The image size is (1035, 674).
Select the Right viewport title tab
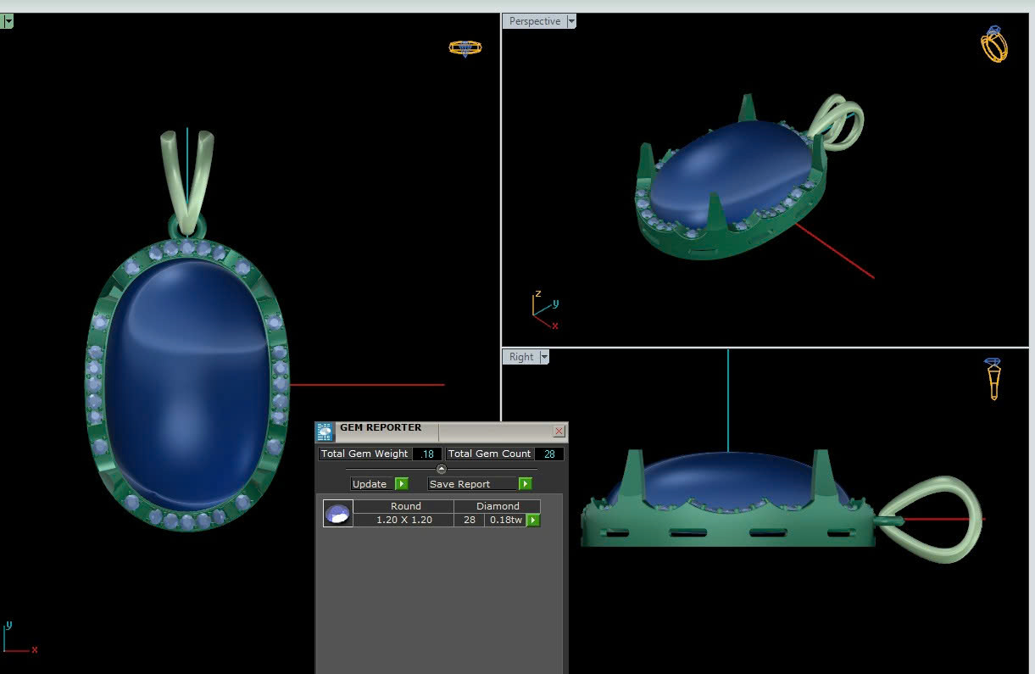pyautogui.click(x=521, y=357)
